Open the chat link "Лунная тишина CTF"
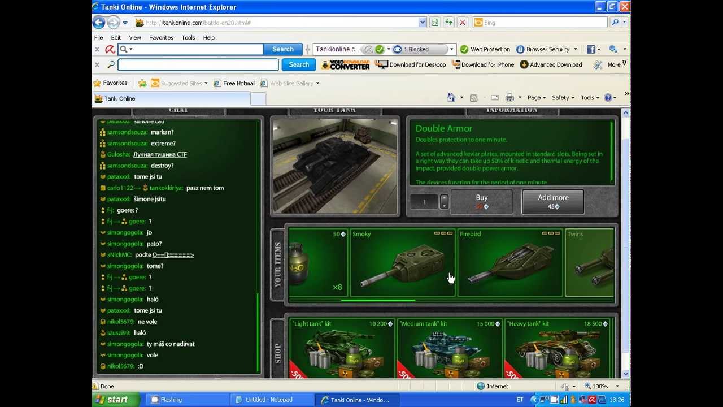This screenshot has height=407, width=723. (160, 154)
